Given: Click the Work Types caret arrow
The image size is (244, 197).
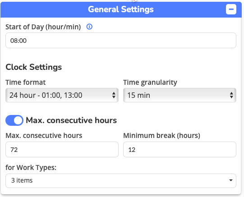Looking at the screenshot, I should (231, 180).
